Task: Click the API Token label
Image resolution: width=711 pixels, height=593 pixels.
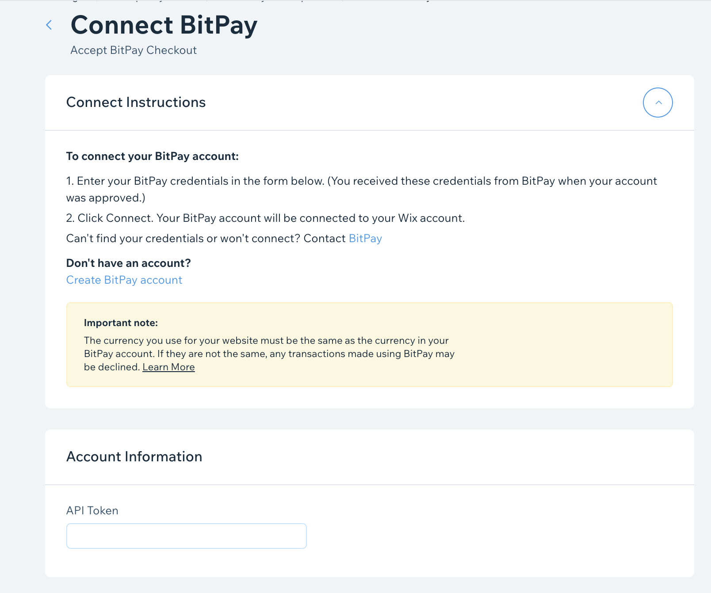Action: 92,511
